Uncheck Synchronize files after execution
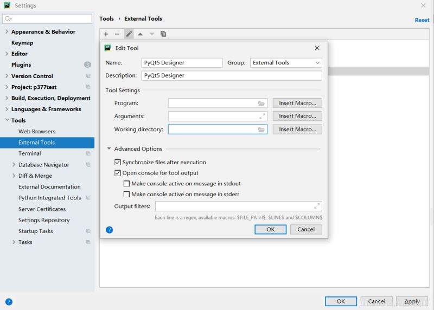The image size is (434, 310). point(118,162)
